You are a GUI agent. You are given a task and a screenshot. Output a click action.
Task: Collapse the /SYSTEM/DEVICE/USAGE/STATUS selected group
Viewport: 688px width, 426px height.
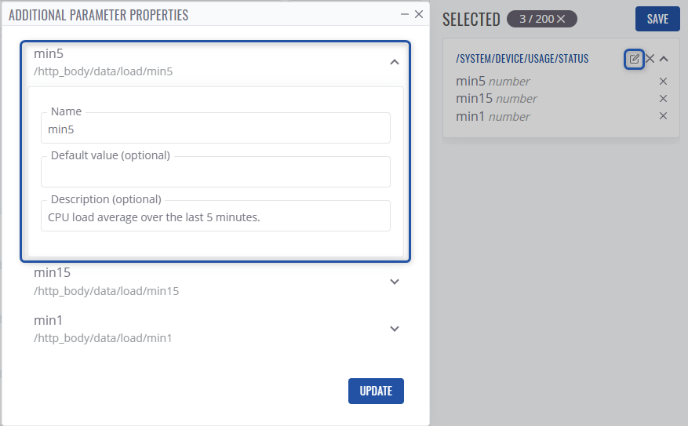pos(664,59)
